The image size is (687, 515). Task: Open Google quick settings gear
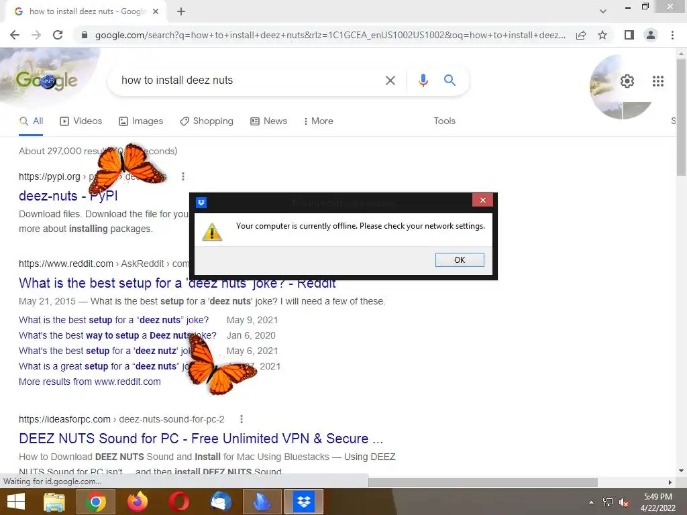point(627,81)
